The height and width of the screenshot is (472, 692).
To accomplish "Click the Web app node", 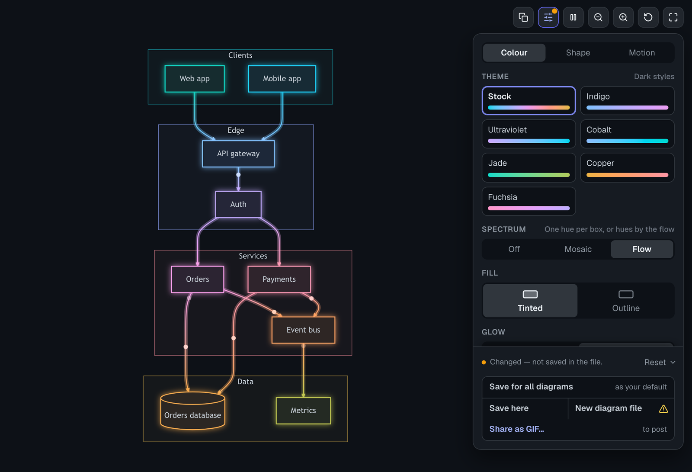I will click(195, 79).
